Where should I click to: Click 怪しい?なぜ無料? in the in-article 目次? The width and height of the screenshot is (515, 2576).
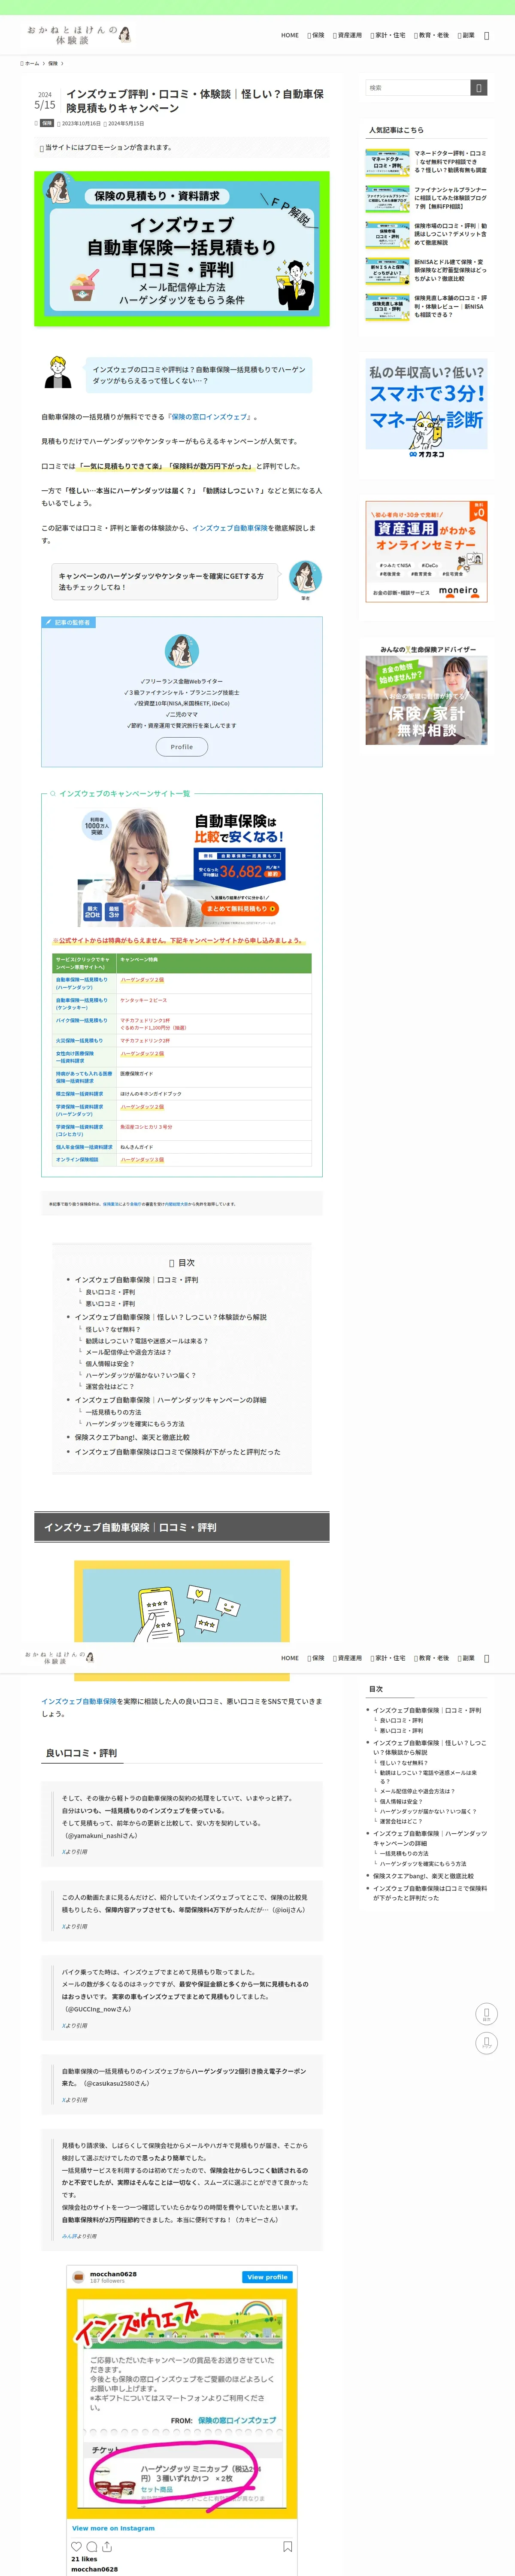[x=113, y=1329]
